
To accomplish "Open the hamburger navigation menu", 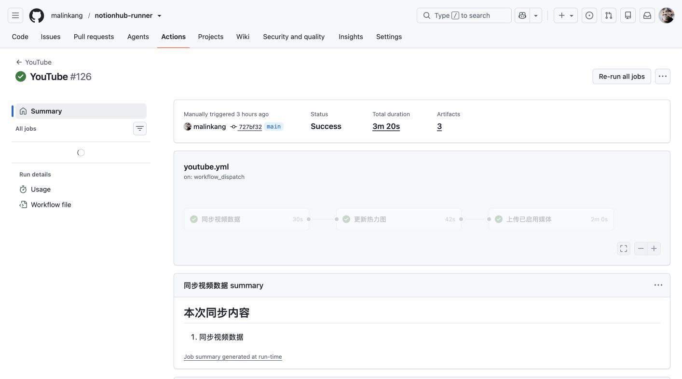I will click(15, 15).
